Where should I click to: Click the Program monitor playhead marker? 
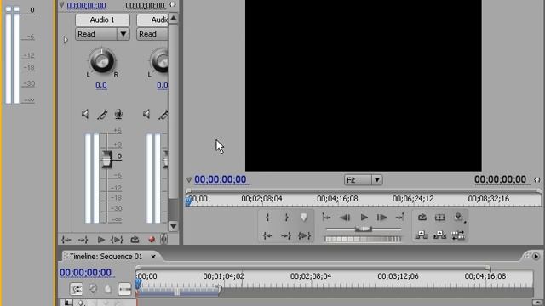[188, 201]
